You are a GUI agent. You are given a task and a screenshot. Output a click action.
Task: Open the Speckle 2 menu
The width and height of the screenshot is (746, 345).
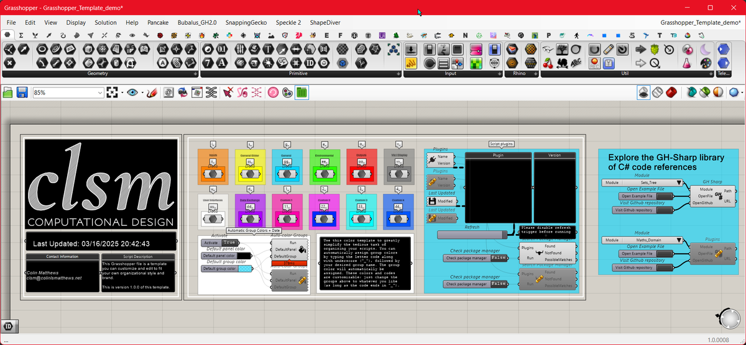(x=288, y=22)
